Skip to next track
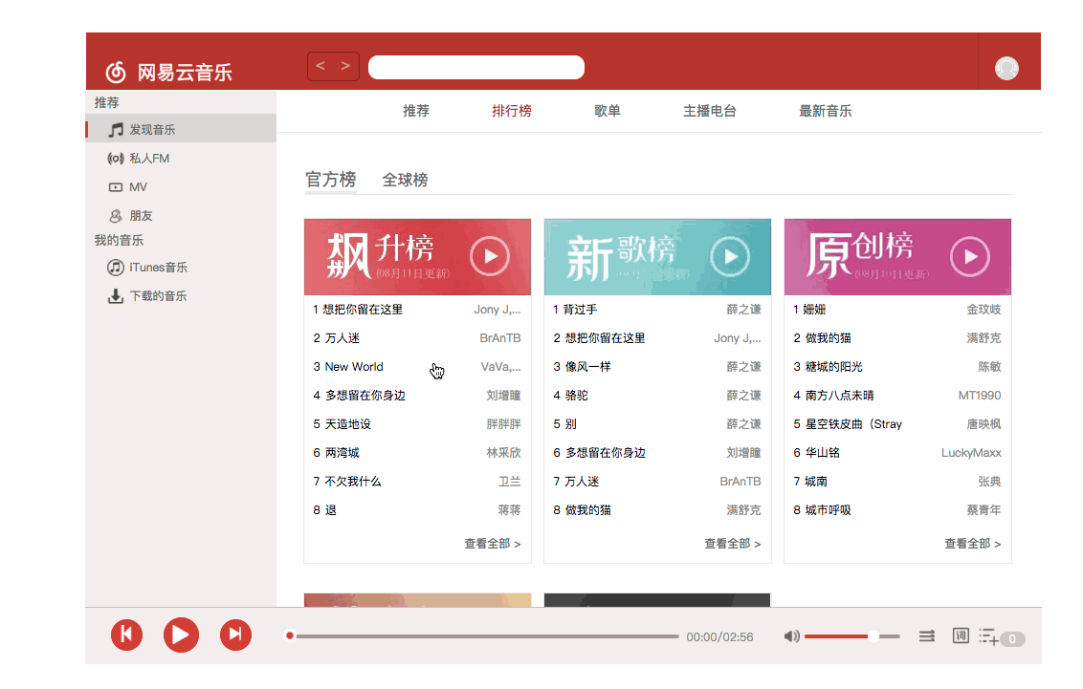The width and height of the screenshot is (1083, 689). click(235, 635)
